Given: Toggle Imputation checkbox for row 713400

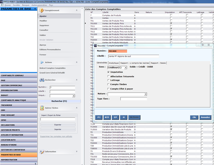Looking at the screenshot, I should point(171,127).
